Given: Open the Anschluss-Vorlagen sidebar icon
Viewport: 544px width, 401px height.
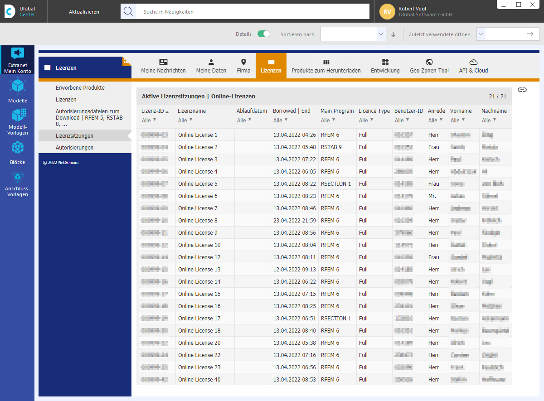Looking at the screenshot, I should 17,184.
